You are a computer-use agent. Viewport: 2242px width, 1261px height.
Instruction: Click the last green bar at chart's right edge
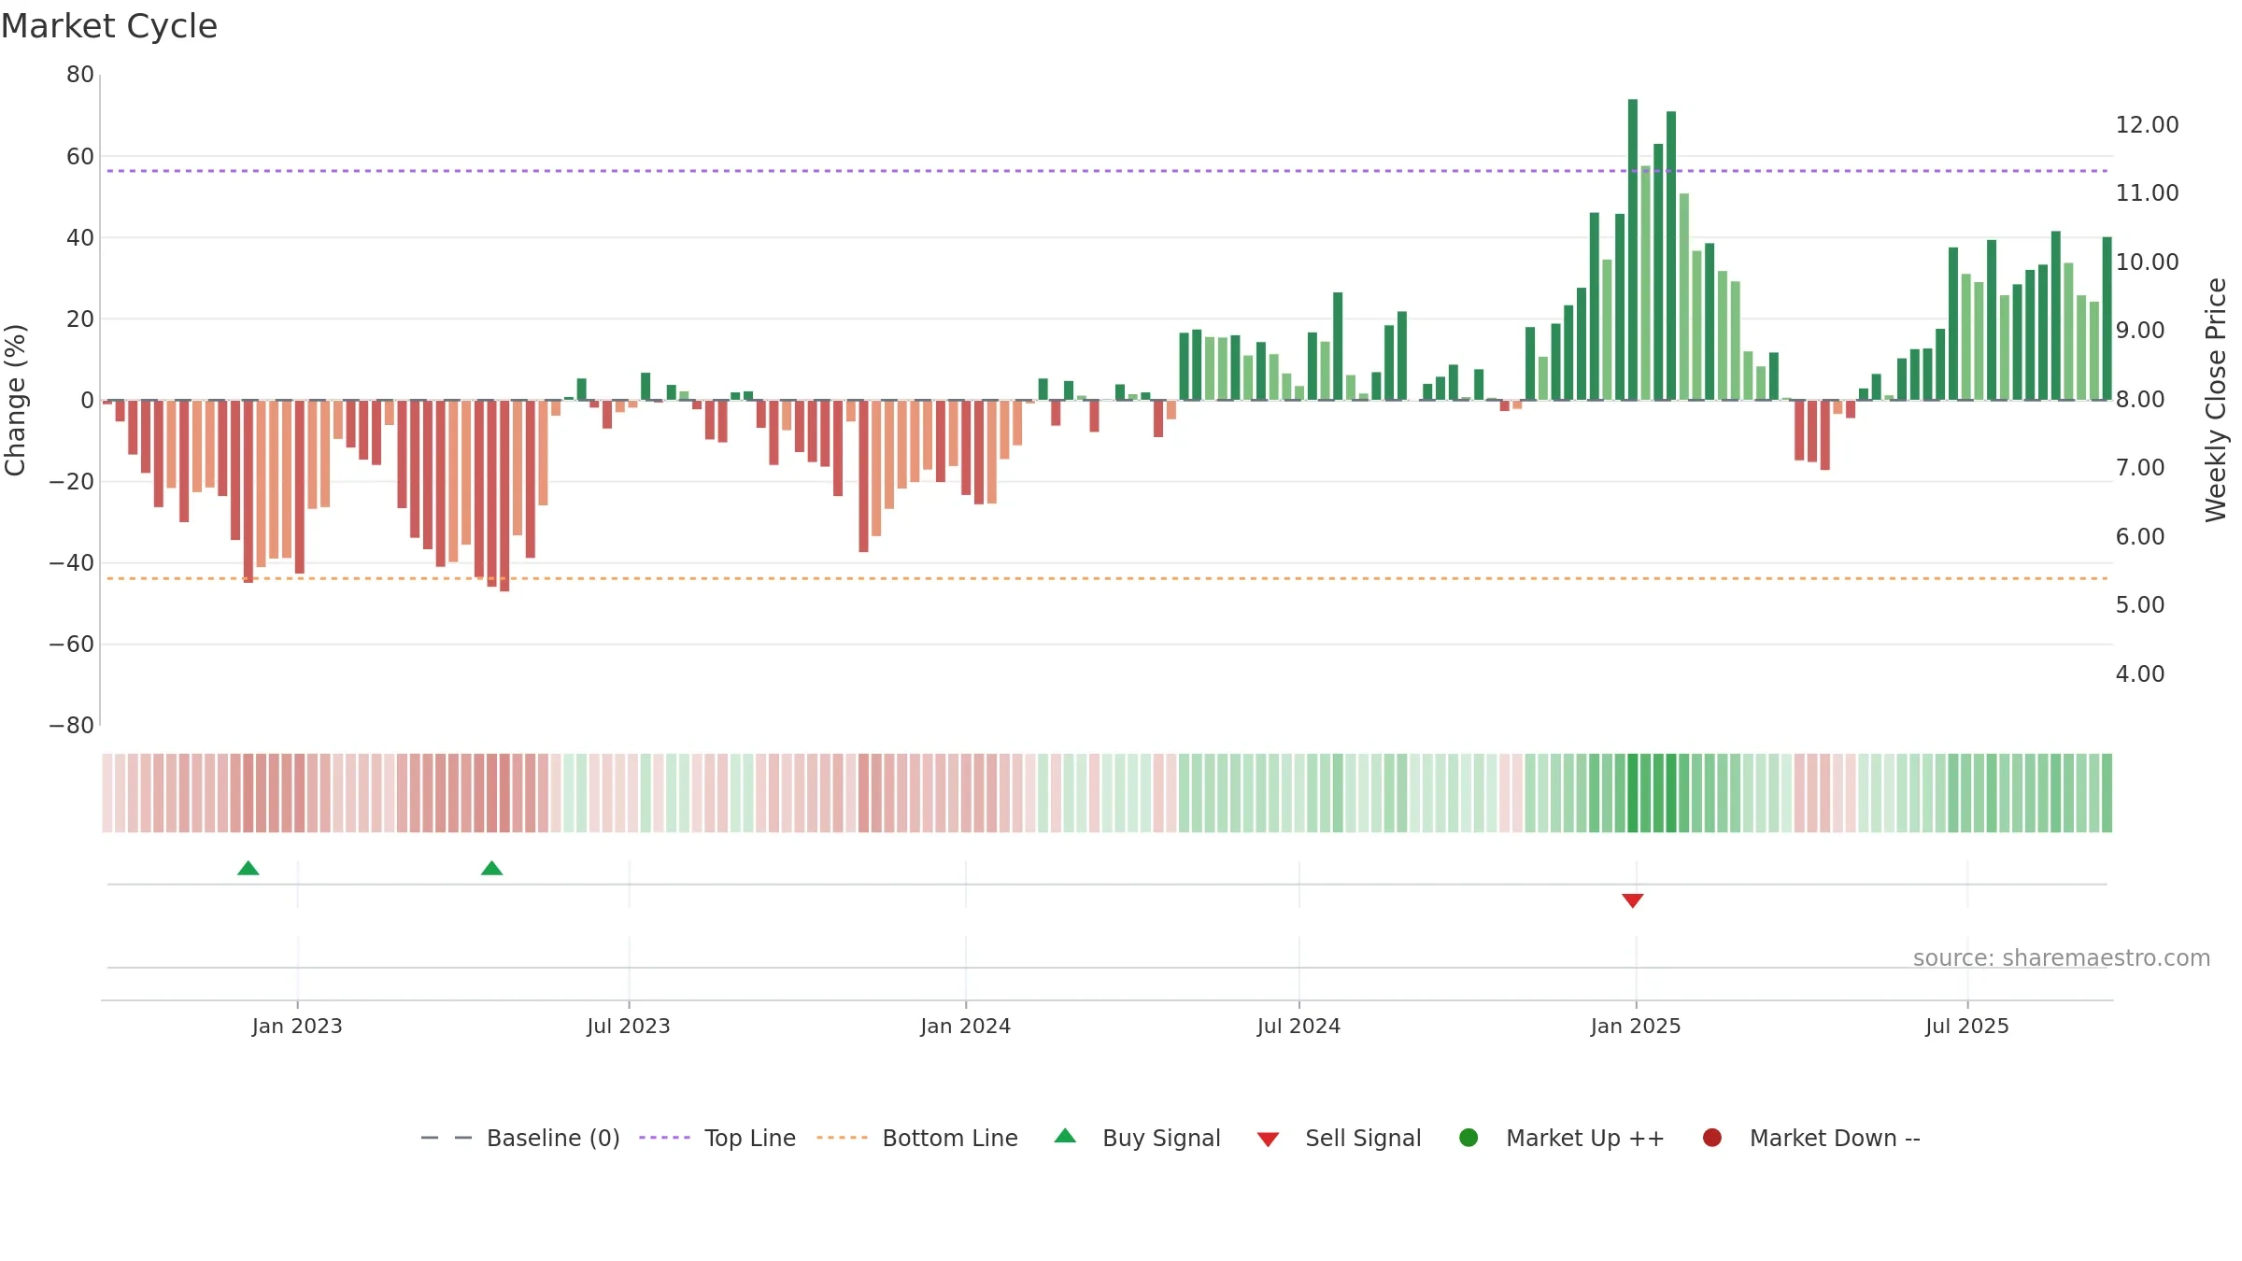(x=2107, y=319)
